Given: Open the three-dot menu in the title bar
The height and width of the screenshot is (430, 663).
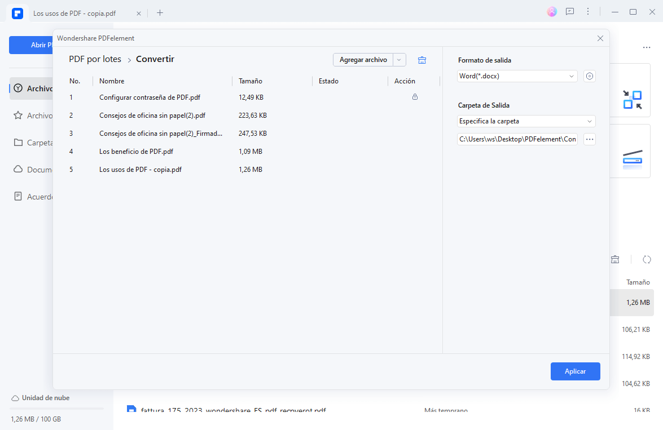Looking at the screenshot, I should pos(588,12).
